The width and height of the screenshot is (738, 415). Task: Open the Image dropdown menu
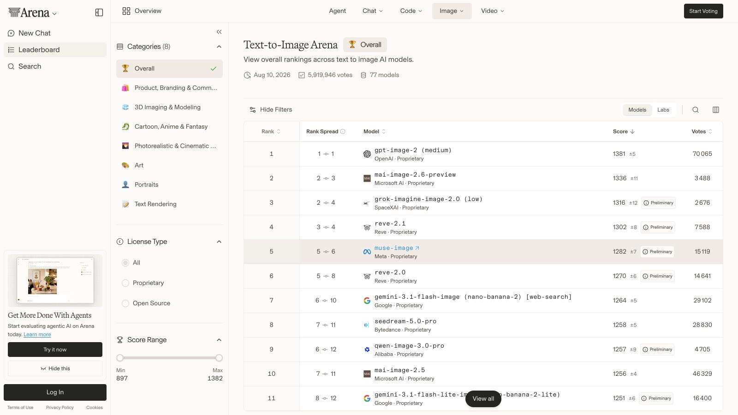(452, 11)
